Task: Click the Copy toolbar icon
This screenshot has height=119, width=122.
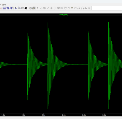Action: coord(19,8)
